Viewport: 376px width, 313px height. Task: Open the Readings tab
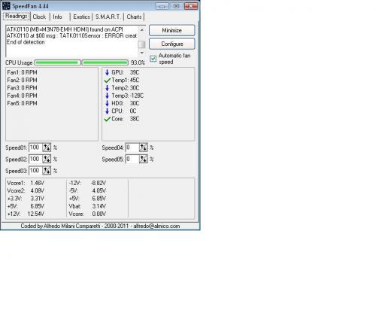(17, 17)
